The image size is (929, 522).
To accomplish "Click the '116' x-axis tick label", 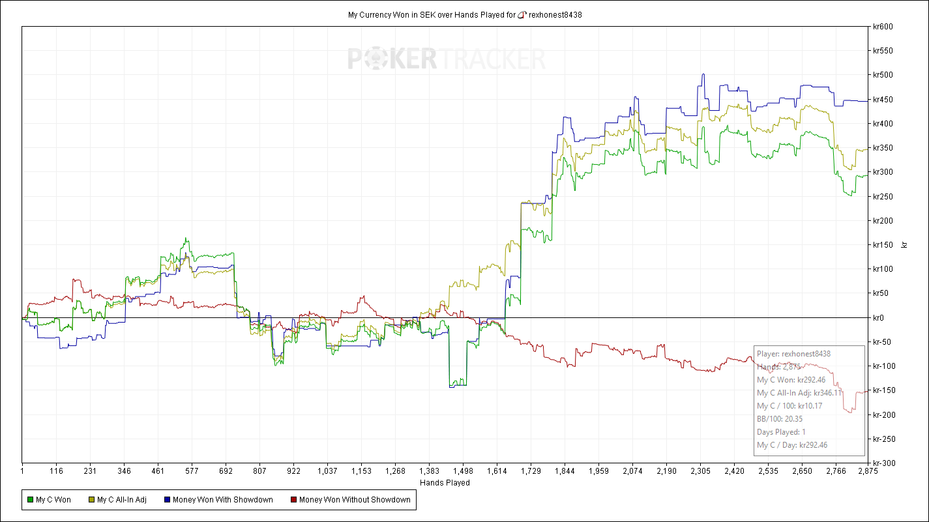I will (56, 471).
